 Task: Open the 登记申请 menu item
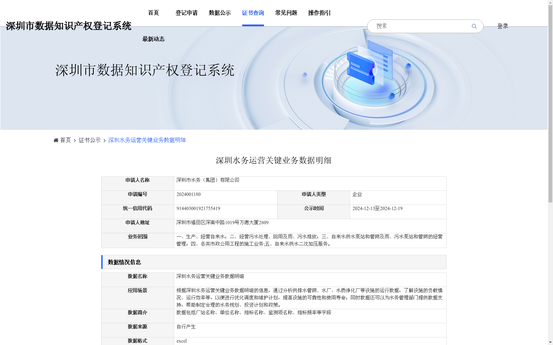[187, 13]
